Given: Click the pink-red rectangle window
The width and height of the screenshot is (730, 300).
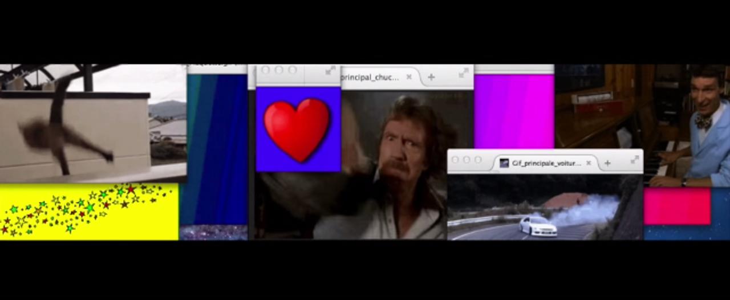Looking at the screenshot, I should click(678, 206).
